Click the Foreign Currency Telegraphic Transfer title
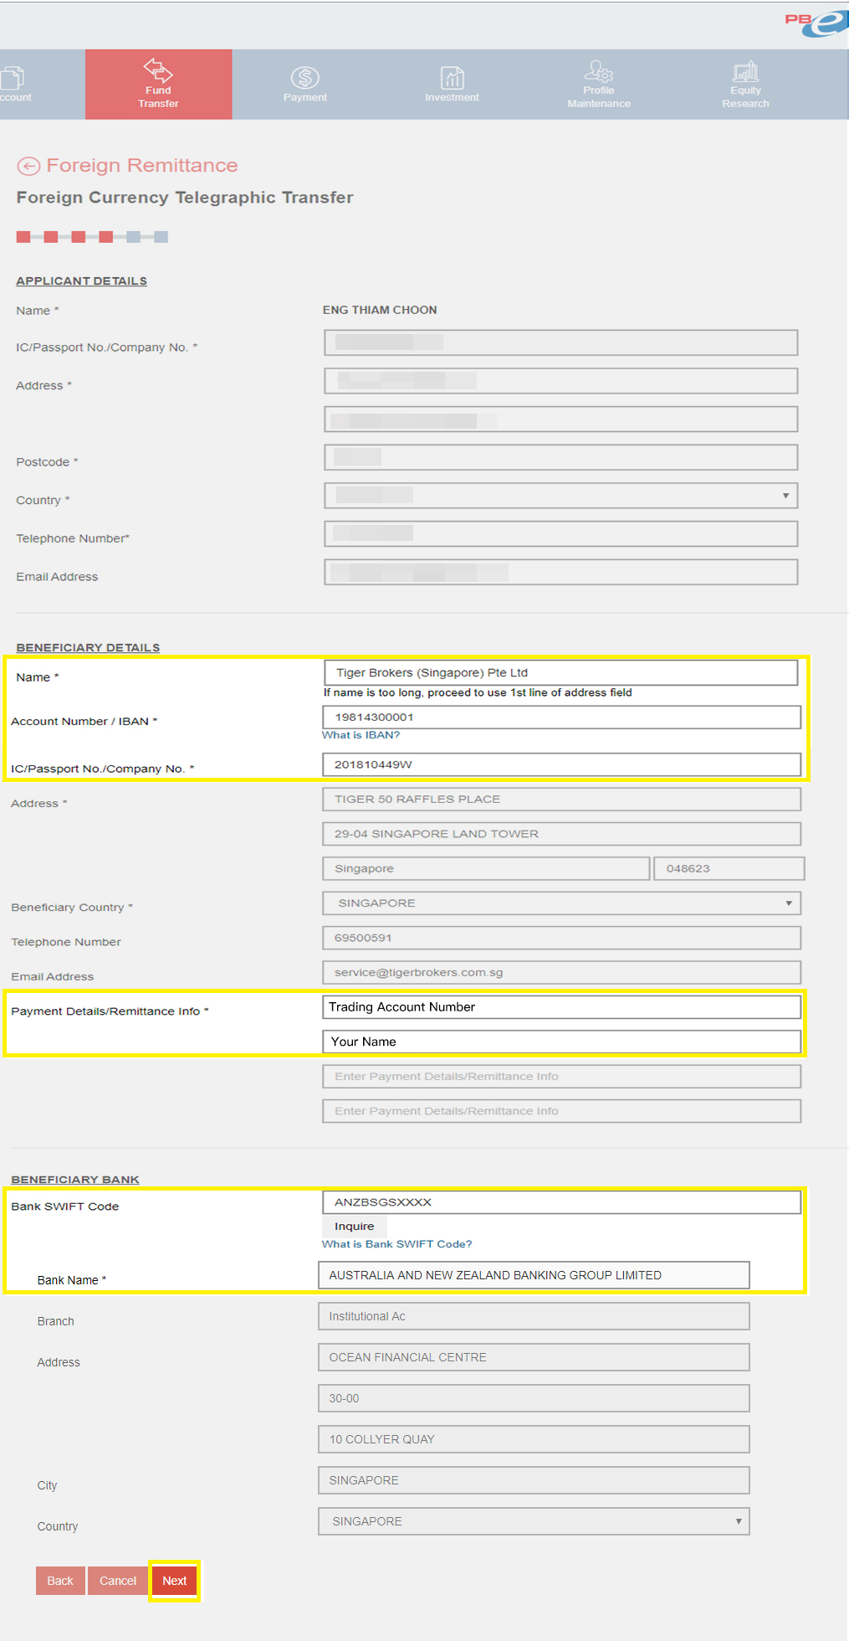Image resolution: width=849 pixels, height=1641 pixels. [x=185, y=198]
